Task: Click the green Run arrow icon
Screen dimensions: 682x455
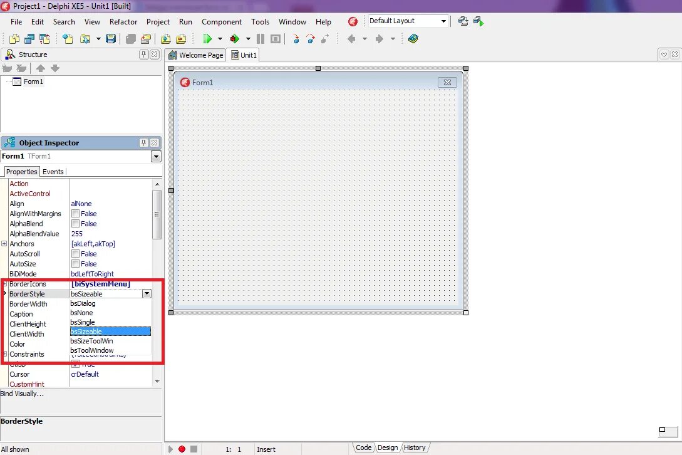Action: pos(207,39)
